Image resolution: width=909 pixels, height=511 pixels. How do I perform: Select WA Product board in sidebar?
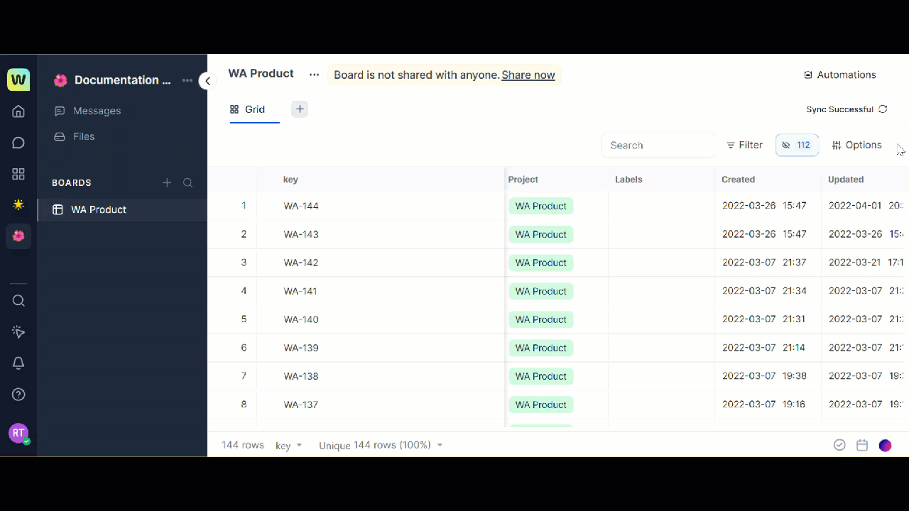click(99, 209)
